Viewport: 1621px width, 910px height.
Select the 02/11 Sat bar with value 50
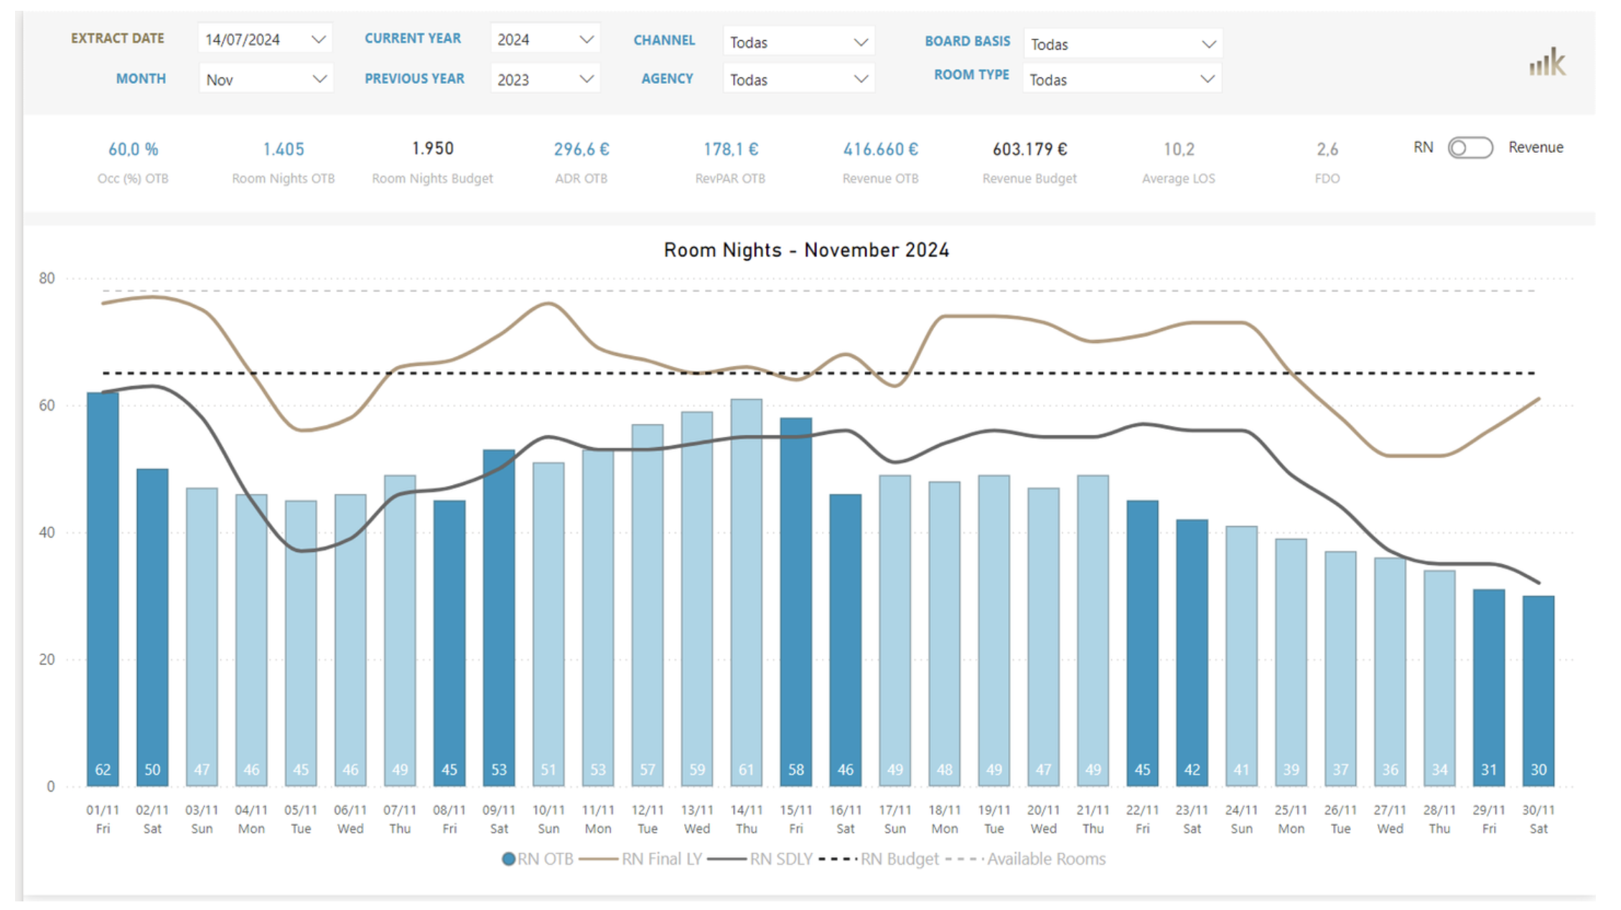(152, 628)
